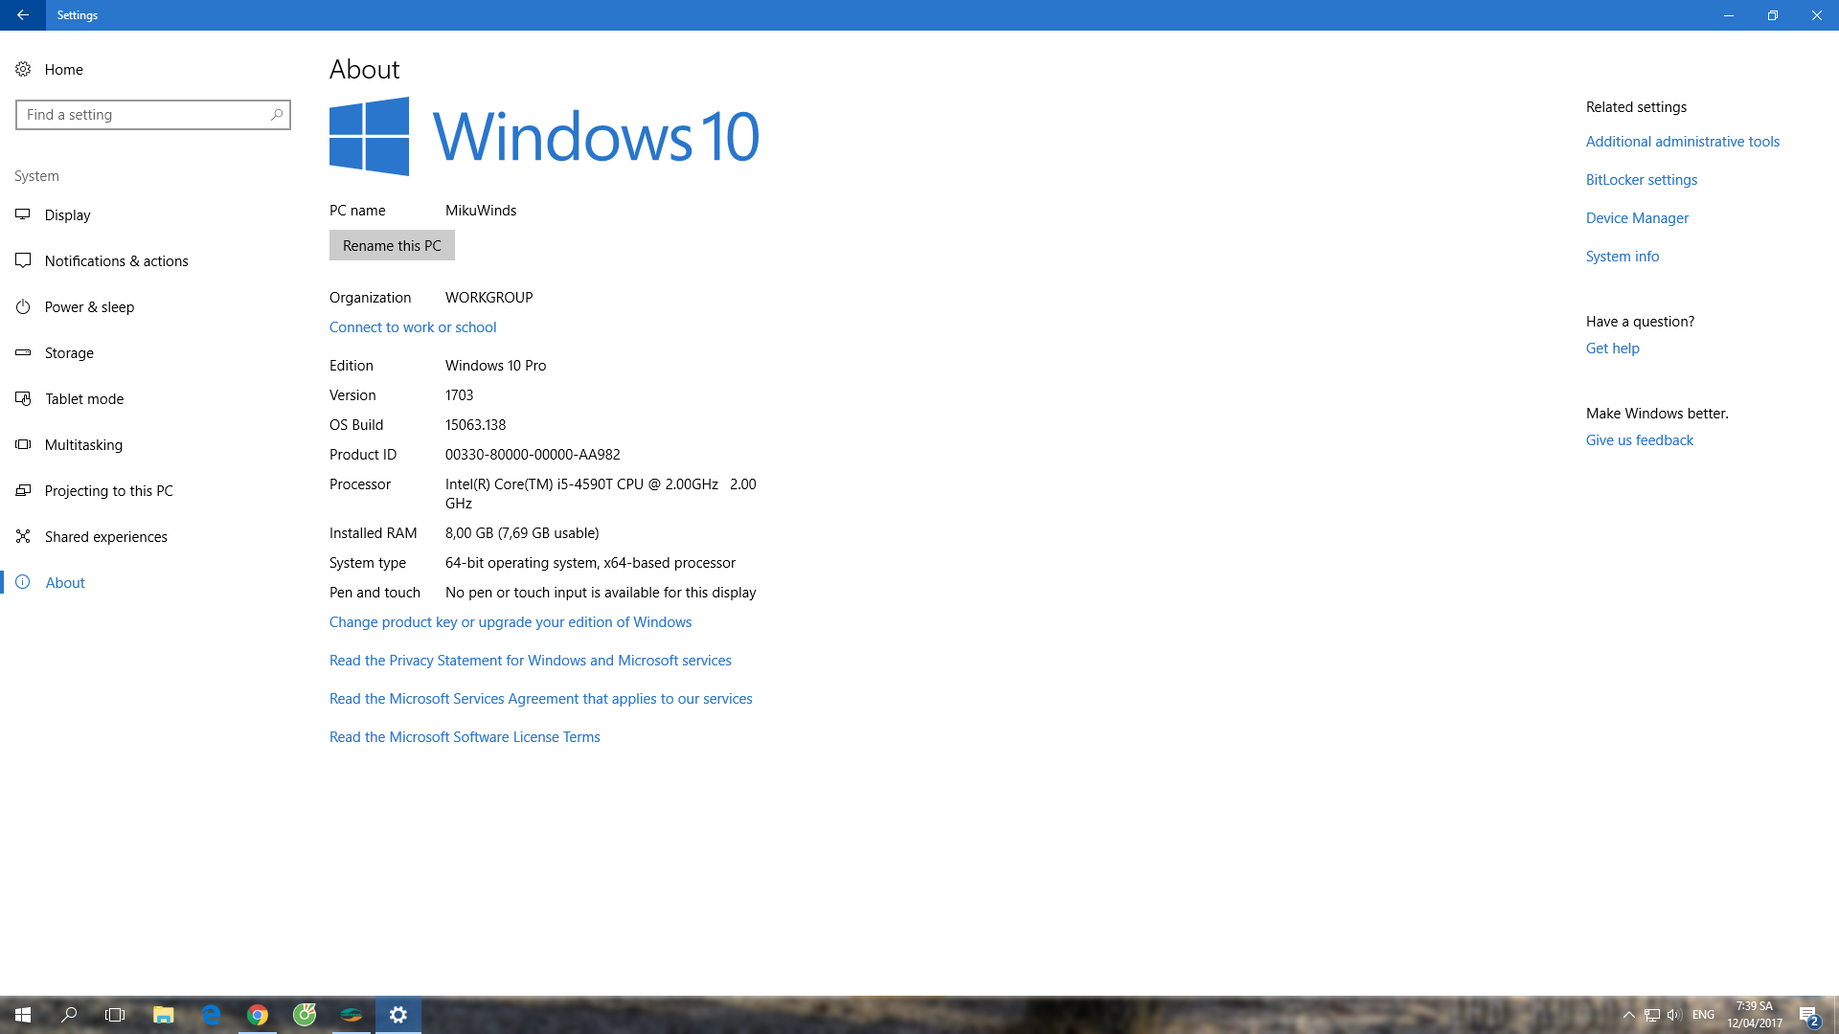1839x1034 pixels.
Task: Open Additional administrative tools link
Action: (x=1683, y=142)
